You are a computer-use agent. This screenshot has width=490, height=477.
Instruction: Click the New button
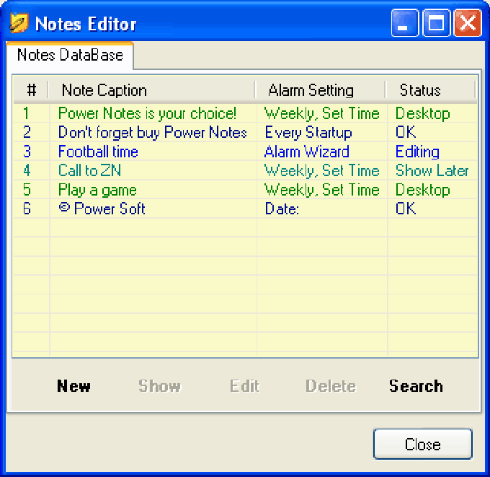[x=73, y=386]
